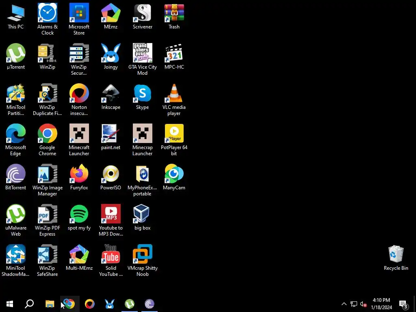Select the Scrivener desktop shortcut
The image size is (416, 312).
[x=143, y=16]
